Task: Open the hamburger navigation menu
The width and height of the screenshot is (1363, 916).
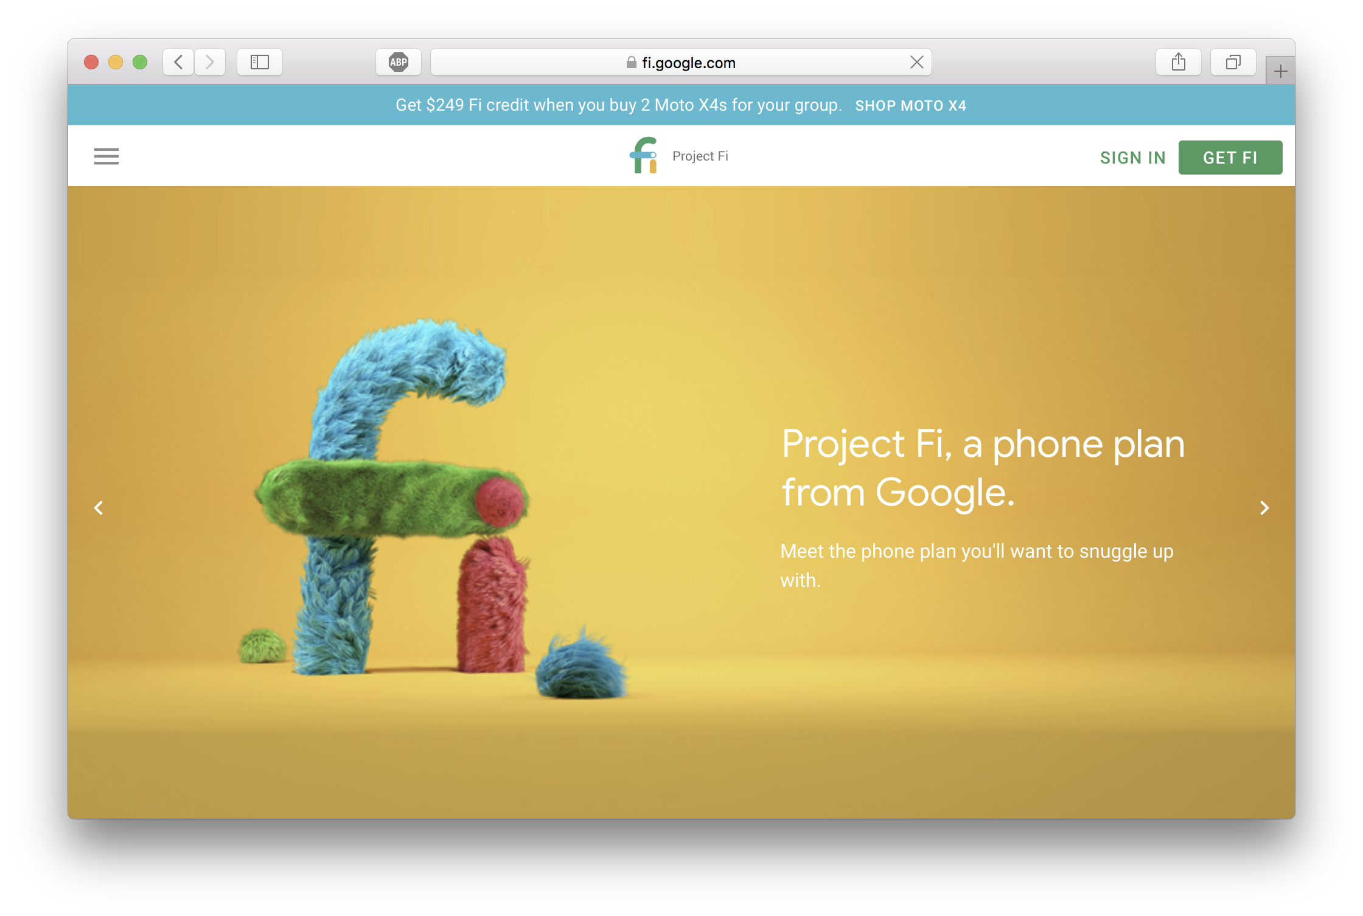Action: [x=106, y=156]
